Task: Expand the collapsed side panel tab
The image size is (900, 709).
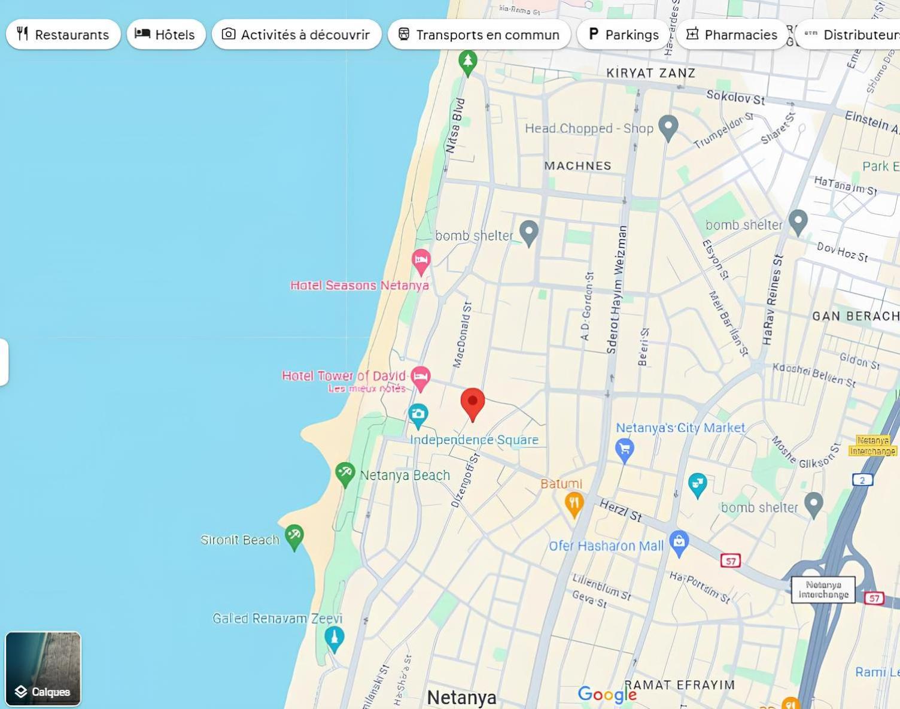Action: (x=4, y=362)
